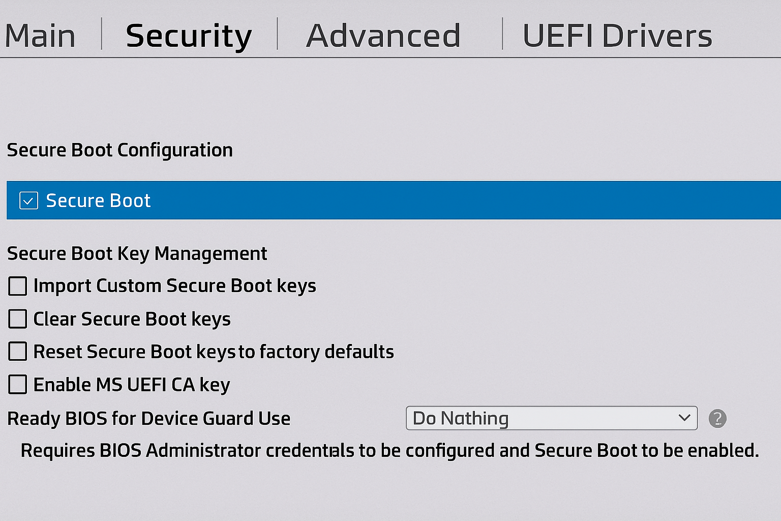
Task: Toggle Enable MS UEFI CA key
Action: 17,385
